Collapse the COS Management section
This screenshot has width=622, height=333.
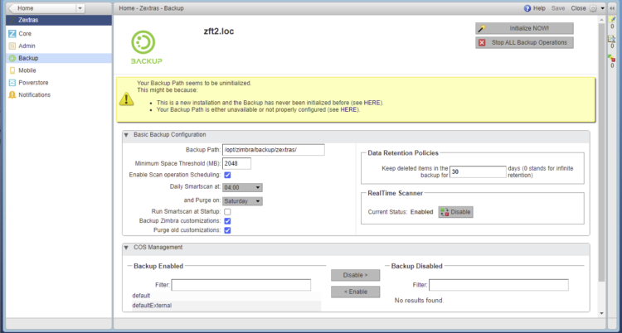[126, 248]
